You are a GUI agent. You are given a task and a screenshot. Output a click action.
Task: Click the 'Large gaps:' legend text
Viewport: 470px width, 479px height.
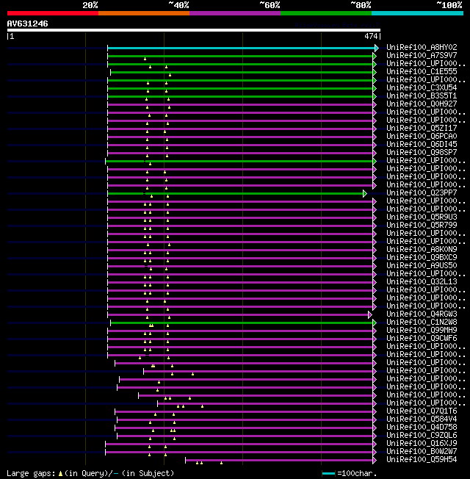[x=31, y=474]
